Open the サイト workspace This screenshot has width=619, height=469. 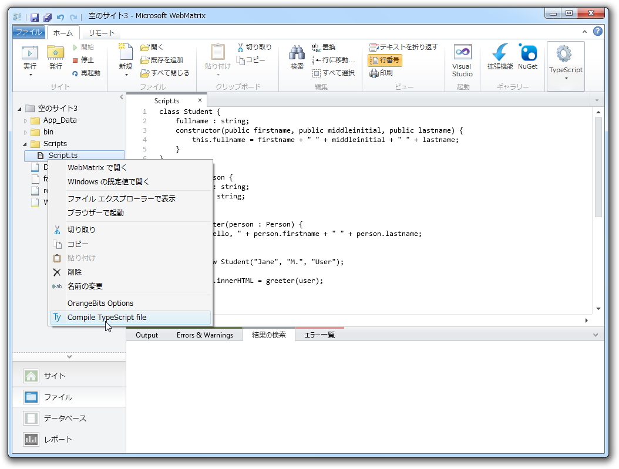click(69, 376)
